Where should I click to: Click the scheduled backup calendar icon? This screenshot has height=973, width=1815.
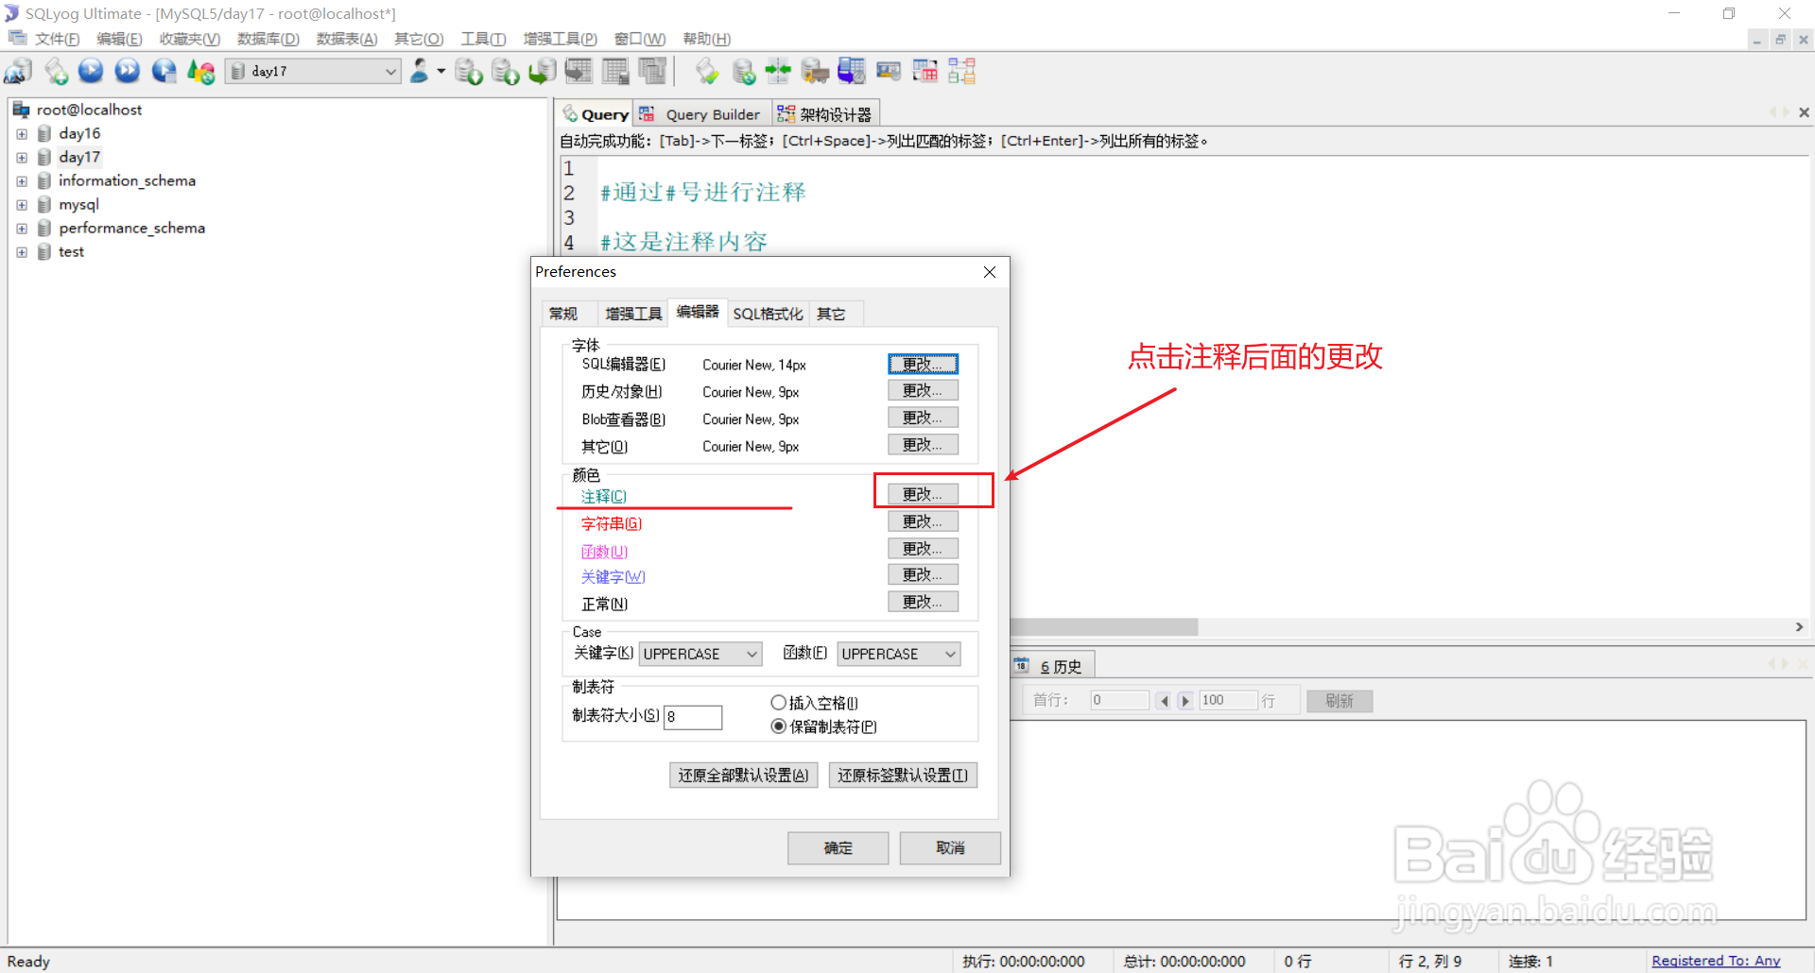(x=852, y=71)
